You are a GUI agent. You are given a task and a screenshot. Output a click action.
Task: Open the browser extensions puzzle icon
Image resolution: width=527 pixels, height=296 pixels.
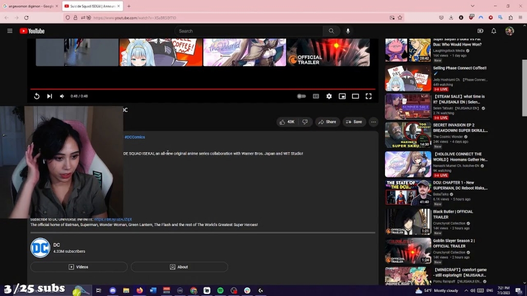click(511, 18)
